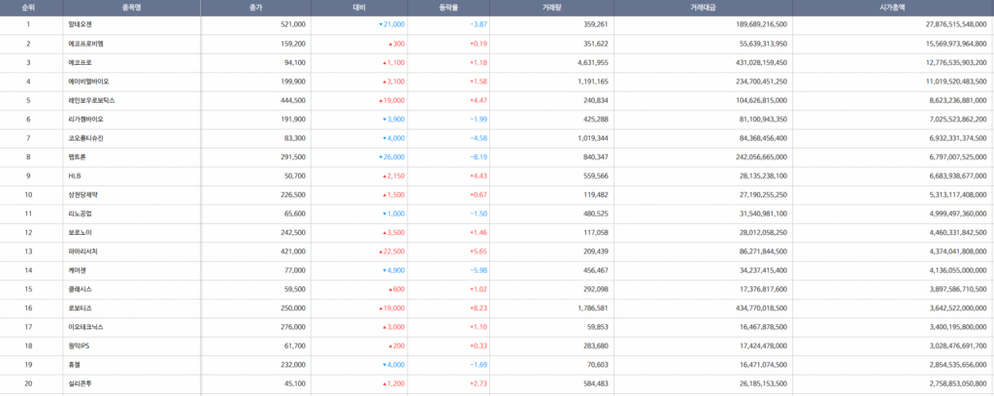Image resolution: width=994 pixels, height=396 pixels.
Task: Open the 삼천당제약 stock link
Action: pos(84,194)
